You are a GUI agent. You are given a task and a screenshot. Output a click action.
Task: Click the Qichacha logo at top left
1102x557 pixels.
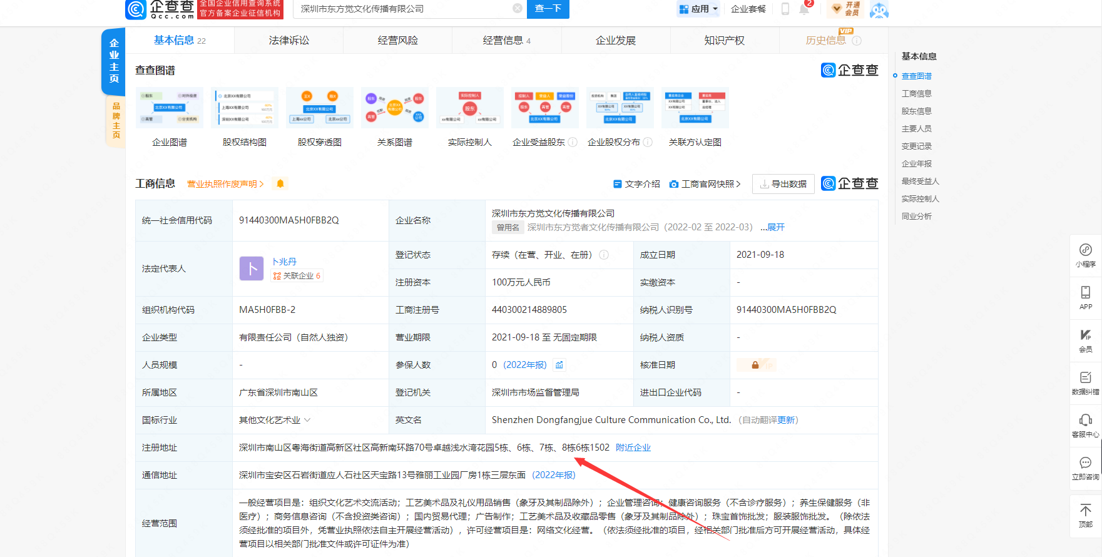[x=160, y=9]
